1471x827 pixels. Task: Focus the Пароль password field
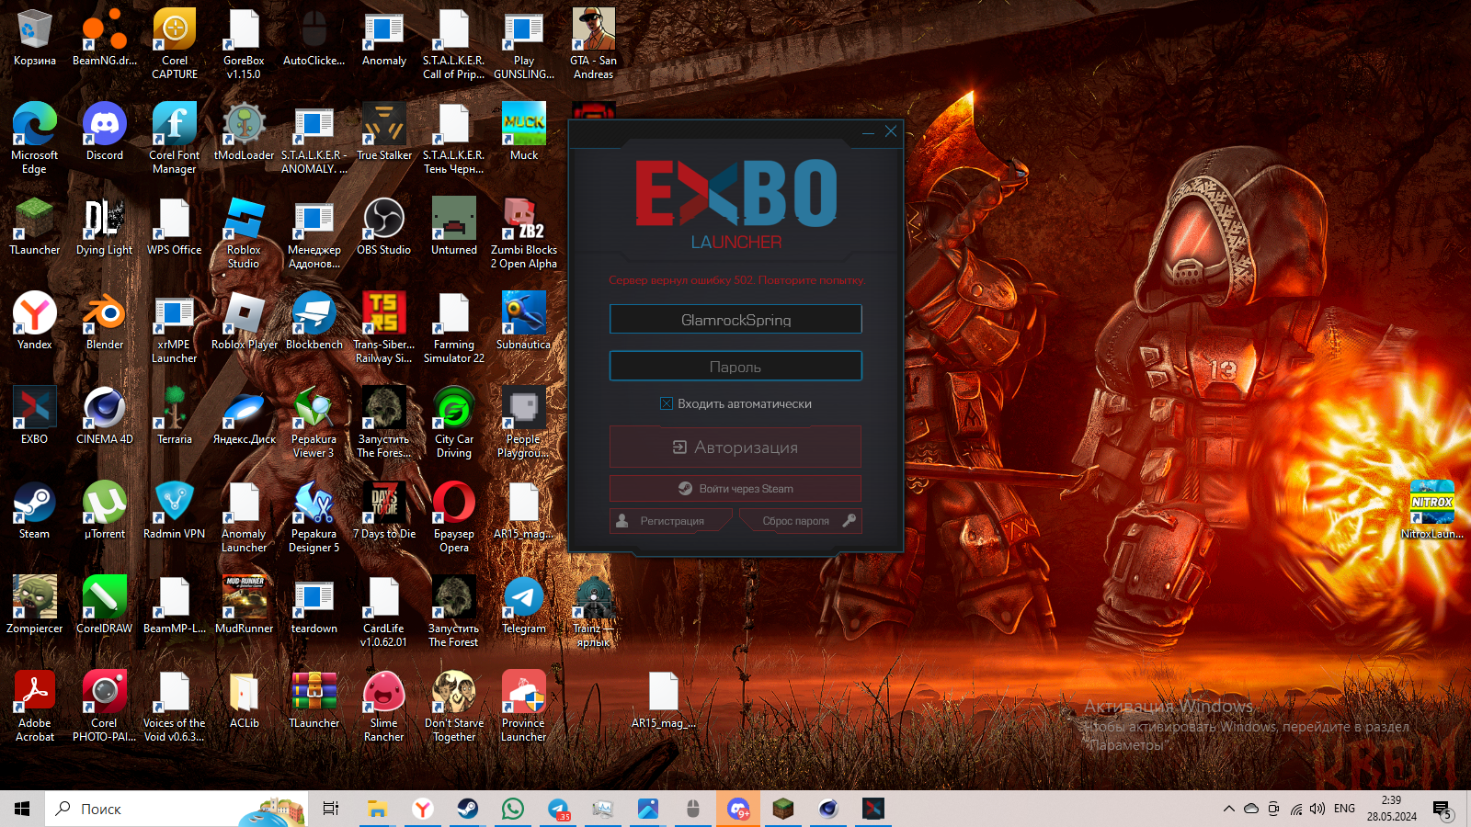[735, 367]
